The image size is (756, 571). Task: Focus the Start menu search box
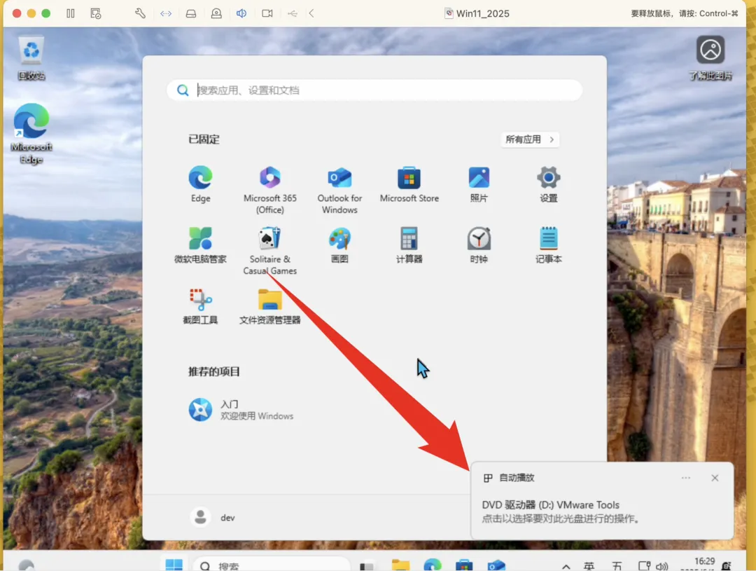(374, 90)
